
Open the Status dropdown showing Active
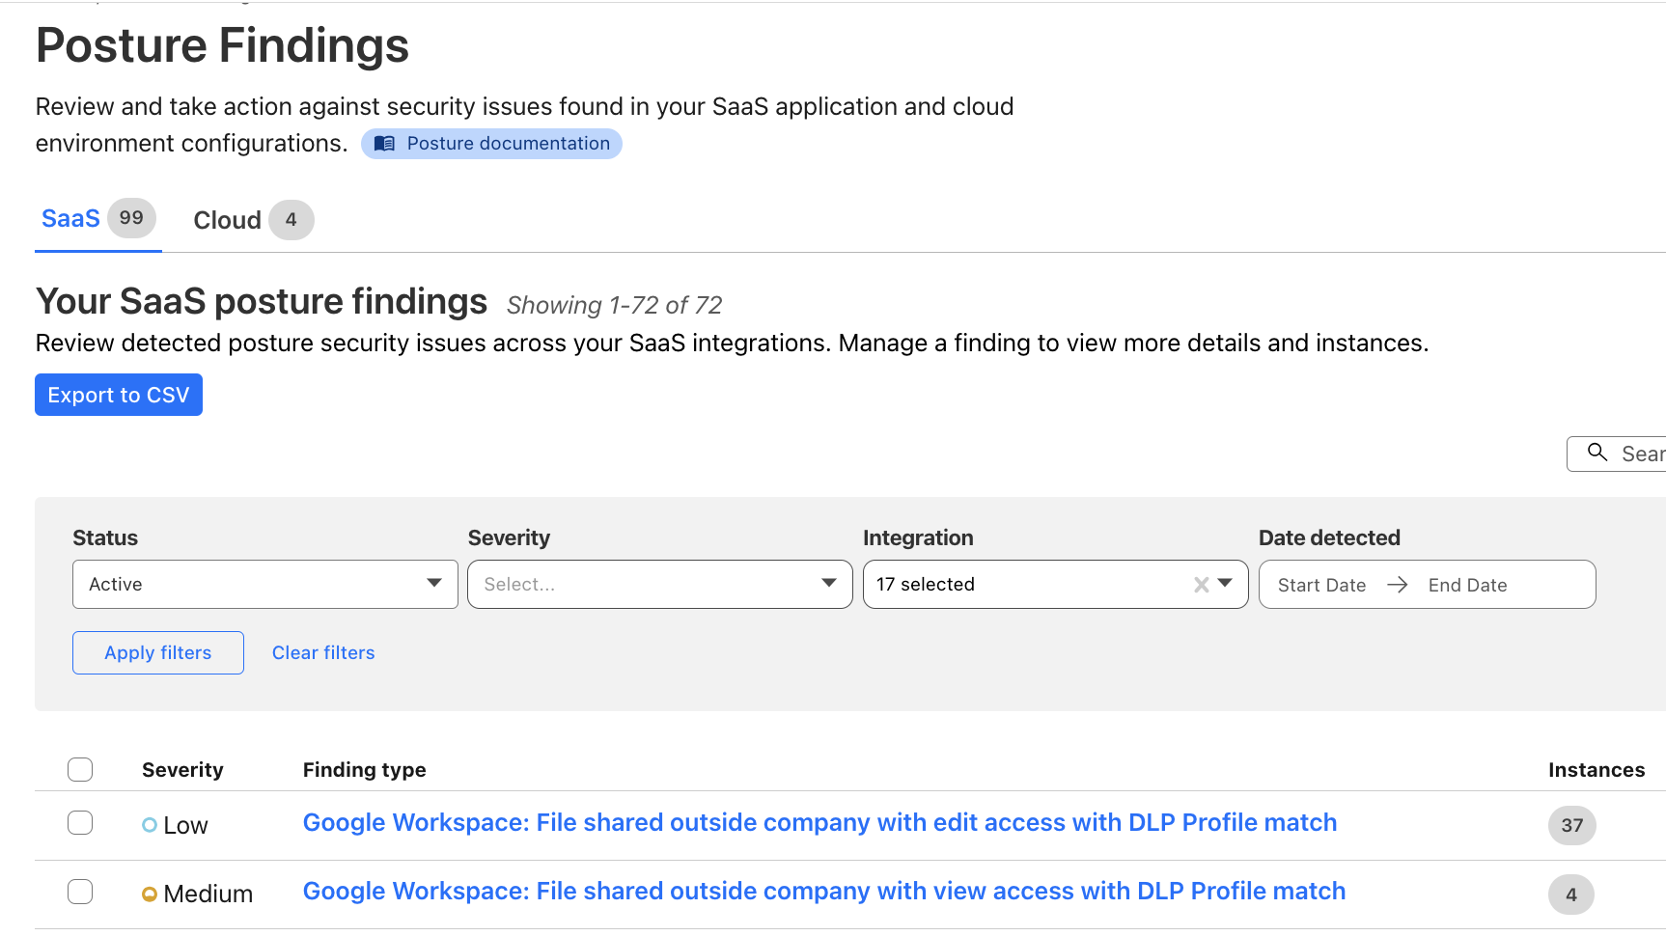click(264, 584)
